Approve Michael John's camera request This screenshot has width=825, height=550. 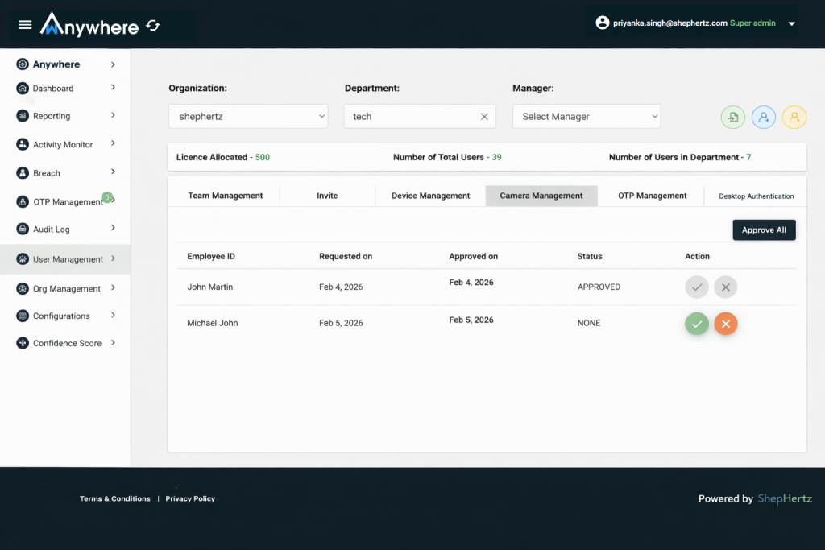pos(697,324)
